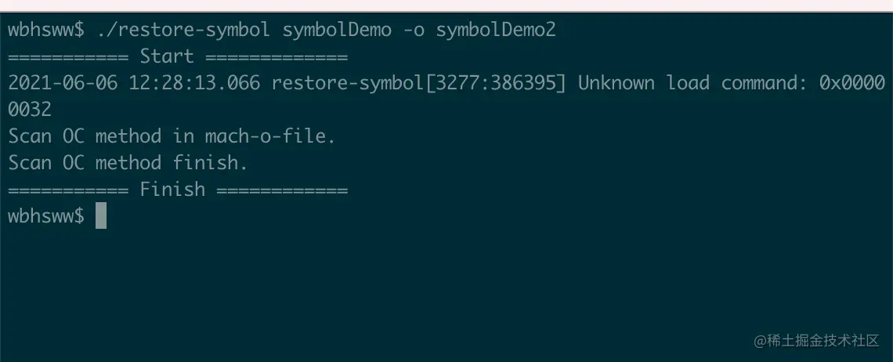Click the first wbhsww$ prompt
This screenshot has height=362, width=893.
point(46,31)
